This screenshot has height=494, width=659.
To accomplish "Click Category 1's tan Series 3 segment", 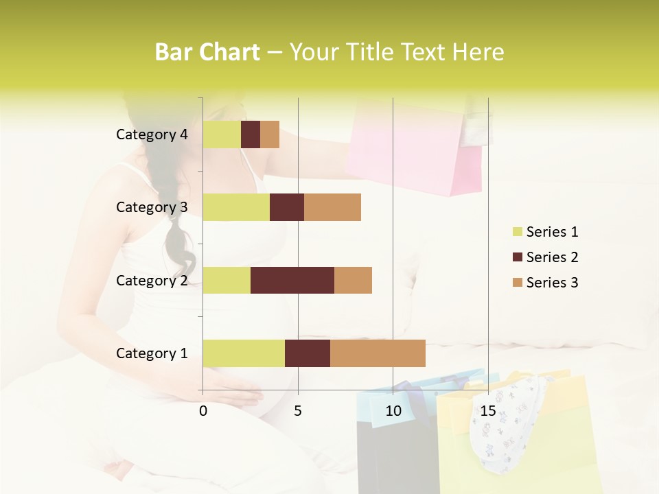I will 378,353.
